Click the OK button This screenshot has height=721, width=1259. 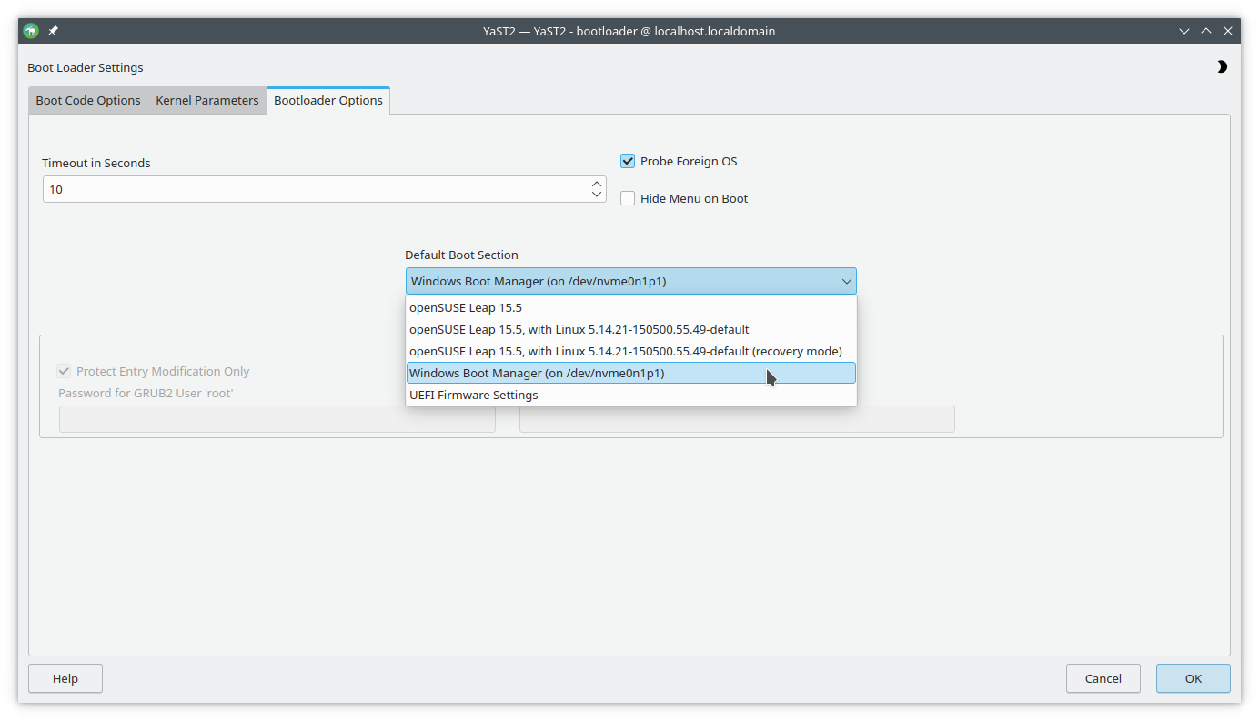[x=1193, y=678]
